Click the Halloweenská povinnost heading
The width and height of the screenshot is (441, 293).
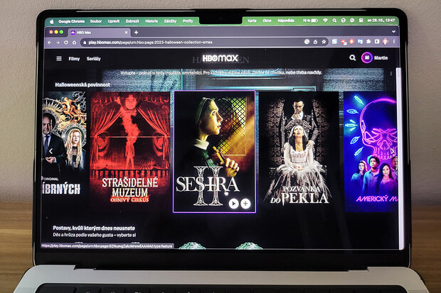83,84
